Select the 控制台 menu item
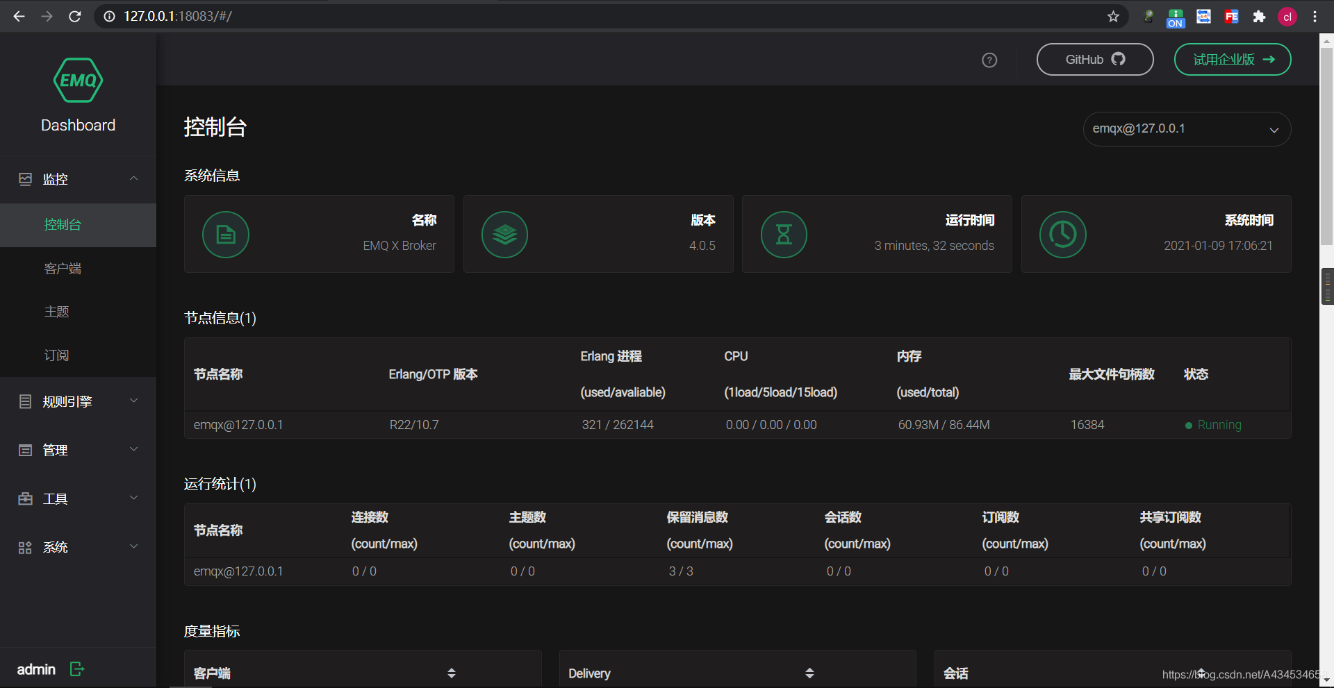 (x=78, y=225)
